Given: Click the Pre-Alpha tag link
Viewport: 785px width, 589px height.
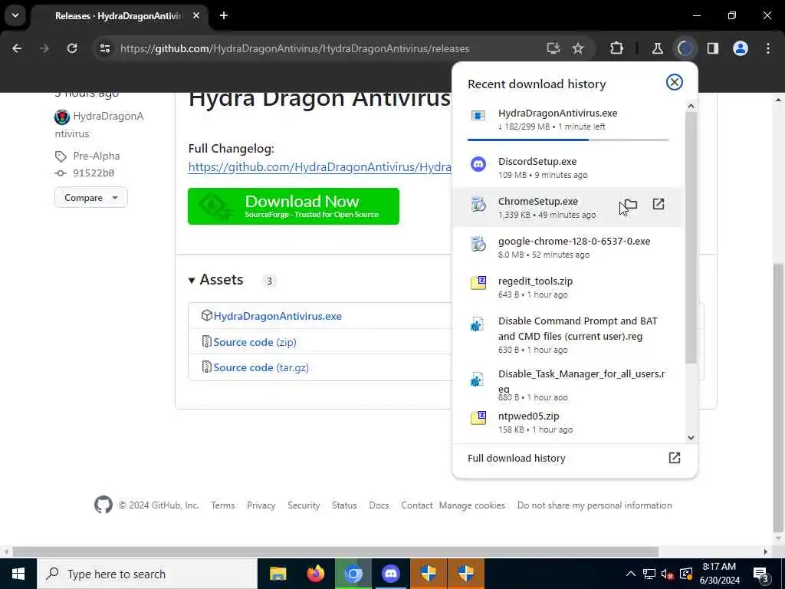Looking at the screenshot, I should [x=96, y=156].
